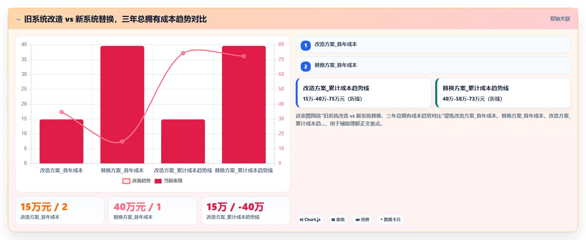Toggle the 改善趋势 legend swatch
The height and width of the screenshot is (240, 586).
[x=126, y=181]
